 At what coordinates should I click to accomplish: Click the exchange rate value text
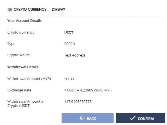click(88, 90)
